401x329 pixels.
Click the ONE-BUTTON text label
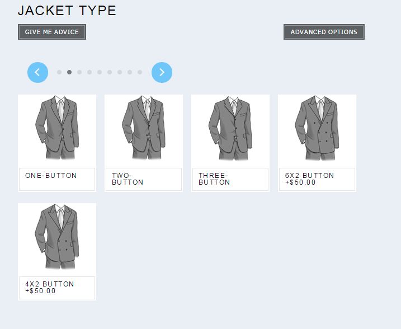(x=51, y=176)
